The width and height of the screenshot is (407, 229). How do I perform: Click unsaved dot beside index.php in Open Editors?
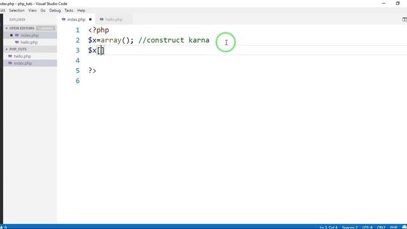tap(11, 36)
